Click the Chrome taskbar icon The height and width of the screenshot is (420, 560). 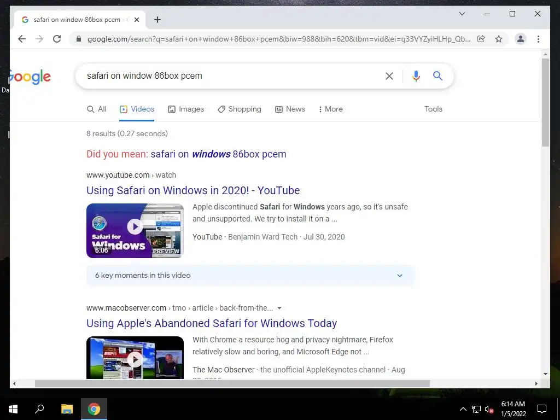[94, 409]
